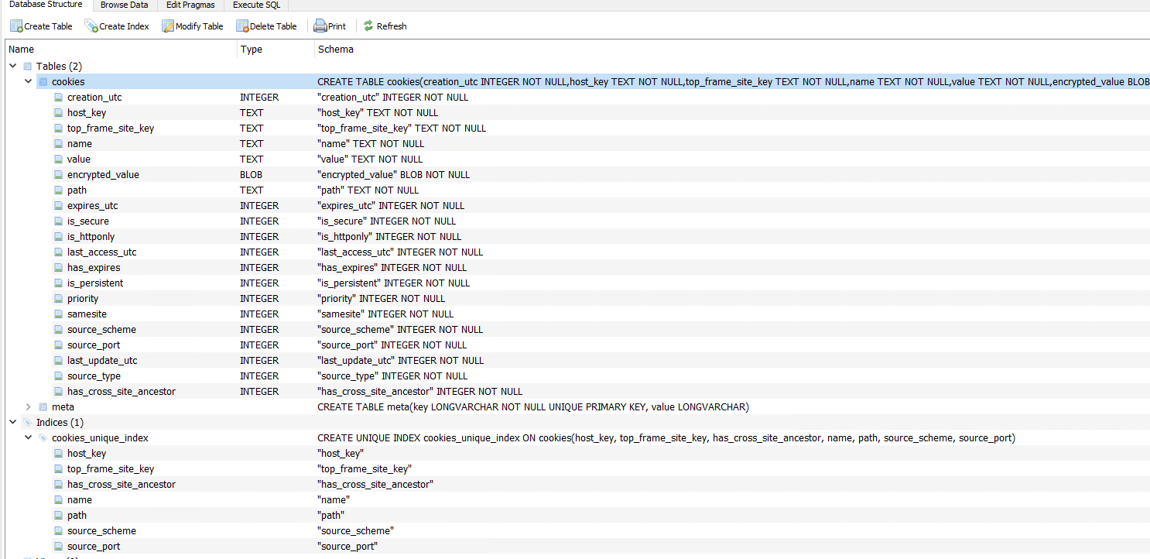Click the Create Index toolbar icon
This screenshot has height=559, width=1150.
pyautogui.click(x=91, y=26)
